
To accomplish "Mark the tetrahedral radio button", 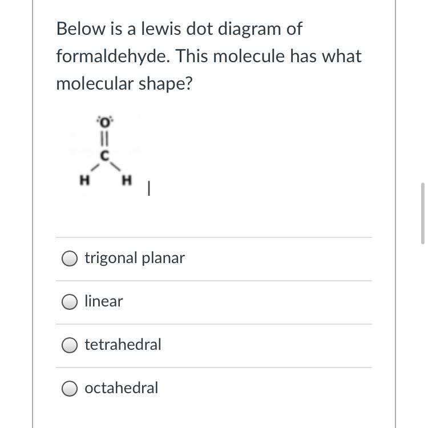I will coord(70,345).
